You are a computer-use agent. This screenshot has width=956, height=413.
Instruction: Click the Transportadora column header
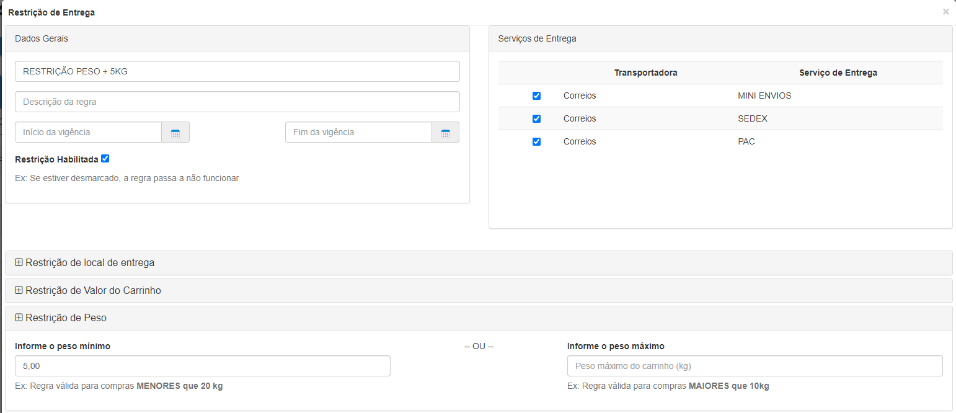click(645, 73)
